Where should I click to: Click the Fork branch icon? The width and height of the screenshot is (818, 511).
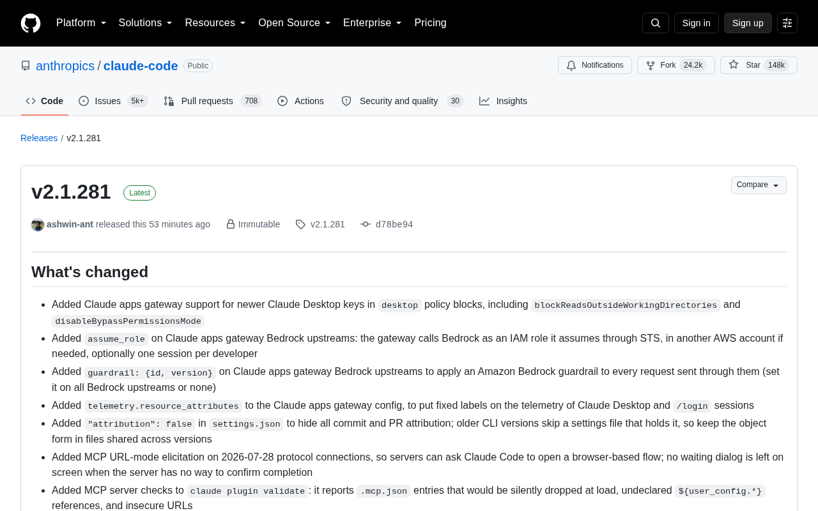pyautogui.click(x=651, y=65)
